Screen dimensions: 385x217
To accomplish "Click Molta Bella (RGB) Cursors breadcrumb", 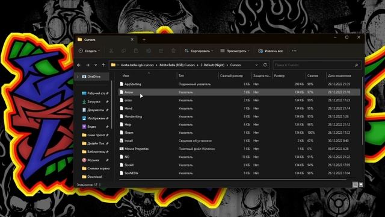I will [x=177, y=65].
